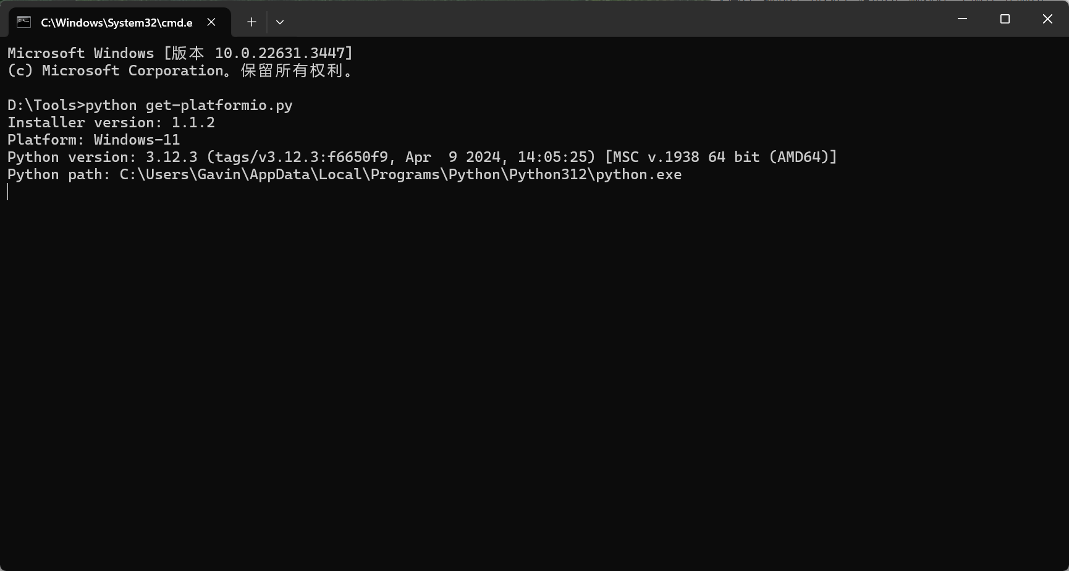Screen dimensions: 1069x571
Task: Click python.exe at end of path
Action: [x=639, y=175]
